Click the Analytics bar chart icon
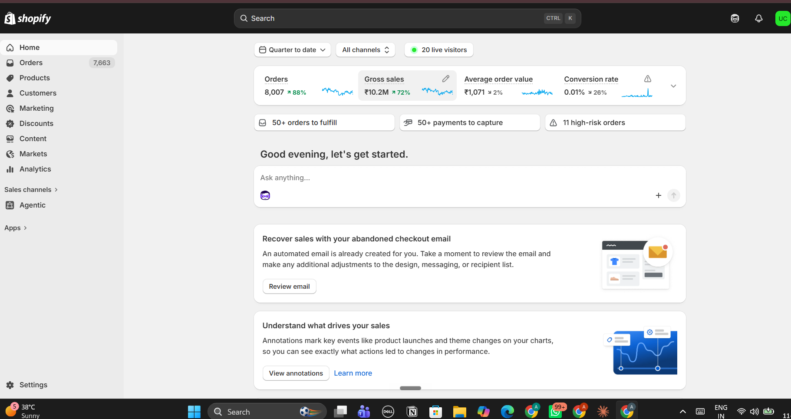The width and height of the screenshot is (791, 419). coord(10,169)
